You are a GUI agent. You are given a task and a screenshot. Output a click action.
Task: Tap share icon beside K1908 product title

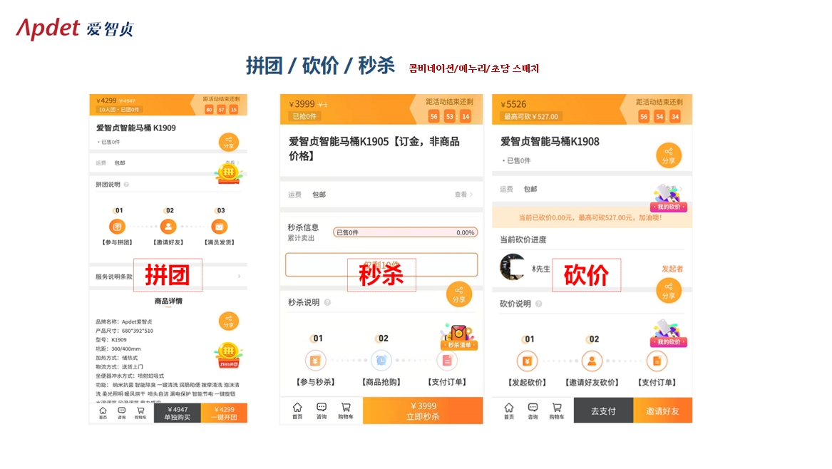coord(669,155)
